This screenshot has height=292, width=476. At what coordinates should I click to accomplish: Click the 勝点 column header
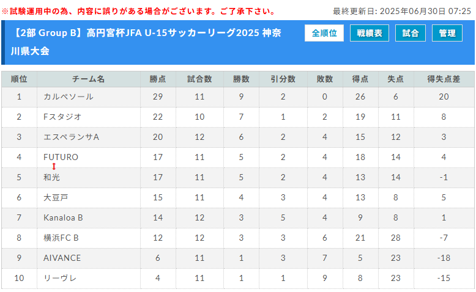[158, 79]
